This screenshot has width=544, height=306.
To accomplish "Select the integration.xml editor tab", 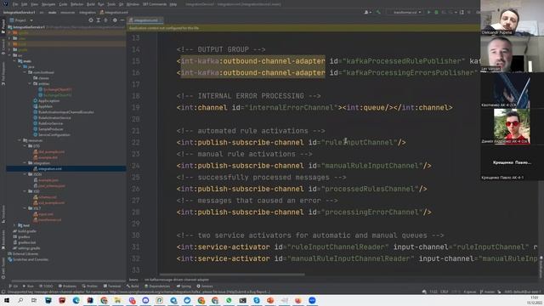I will [144, 20].
